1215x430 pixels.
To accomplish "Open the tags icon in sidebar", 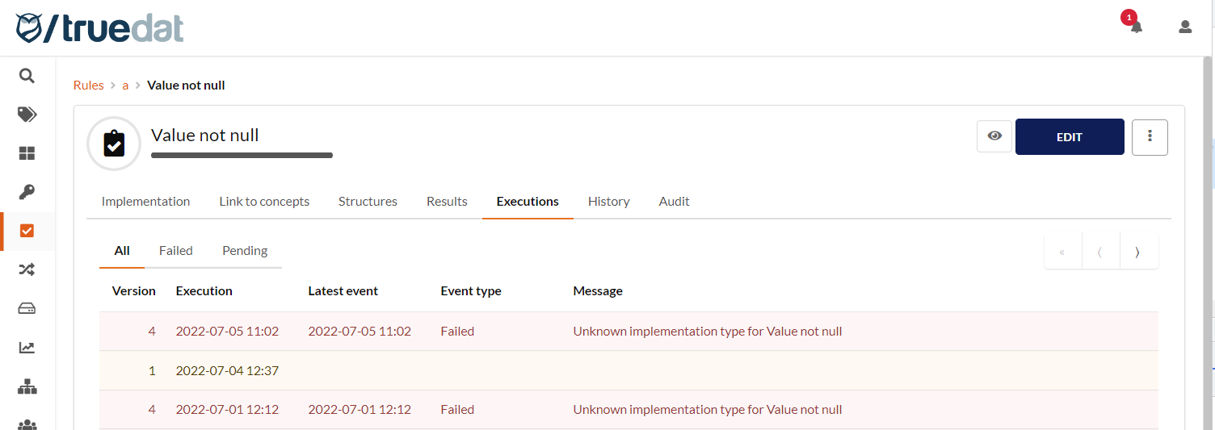I will coord(27,115).
